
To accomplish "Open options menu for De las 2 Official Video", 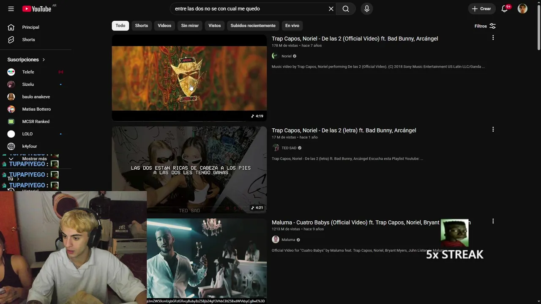I will click(x=493, y=38).
